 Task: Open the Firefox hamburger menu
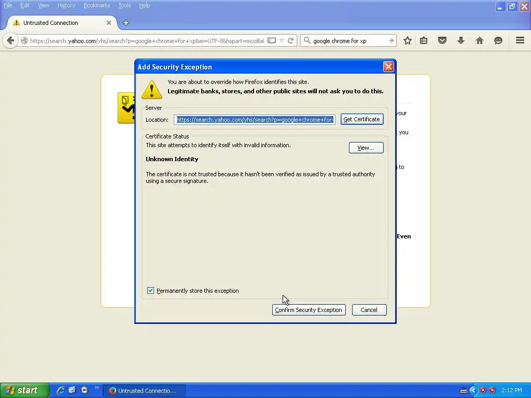tap(520, 40)
